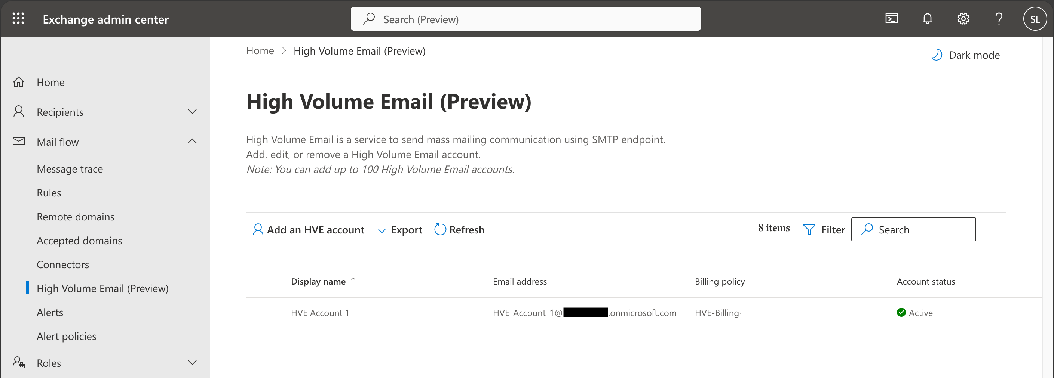Click the HVE-Billing policy cell
This screenshot has width=1054, height=378.
pos(717,313)
